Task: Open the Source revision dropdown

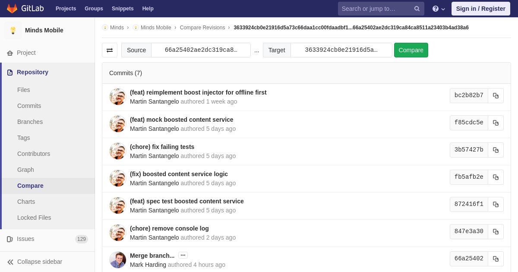Action: click(x=201, y=50)
